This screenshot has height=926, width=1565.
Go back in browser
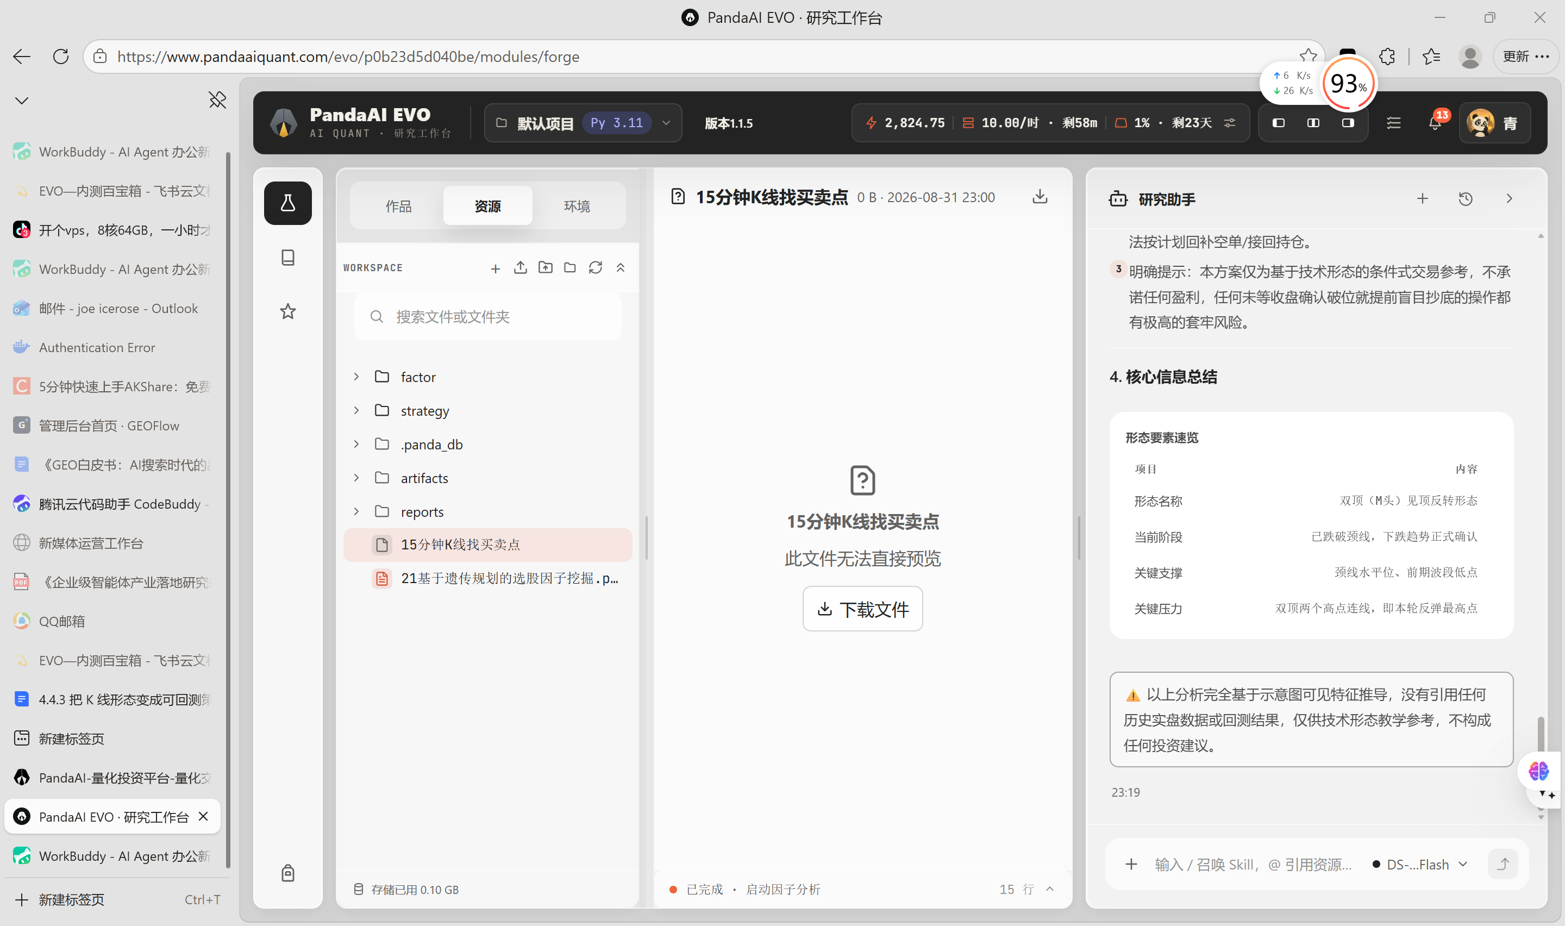22,56
